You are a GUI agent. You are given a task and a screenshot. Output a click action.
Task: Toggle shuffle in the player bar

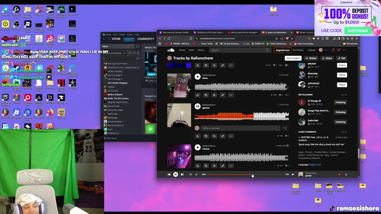tap(190, 174)
